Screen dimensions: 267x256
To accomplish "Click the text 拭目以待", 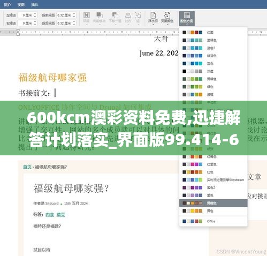I will coord(42,250).
